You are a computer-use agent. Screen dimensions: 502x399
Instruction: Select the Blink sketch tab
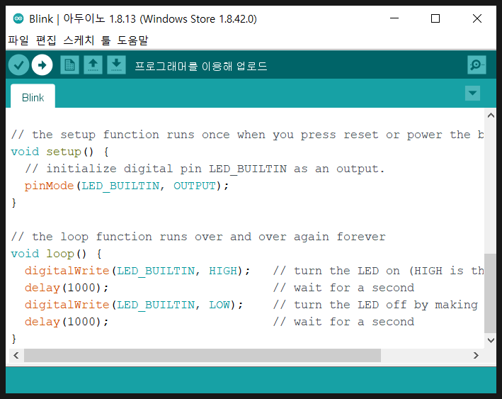pos(33,97)
